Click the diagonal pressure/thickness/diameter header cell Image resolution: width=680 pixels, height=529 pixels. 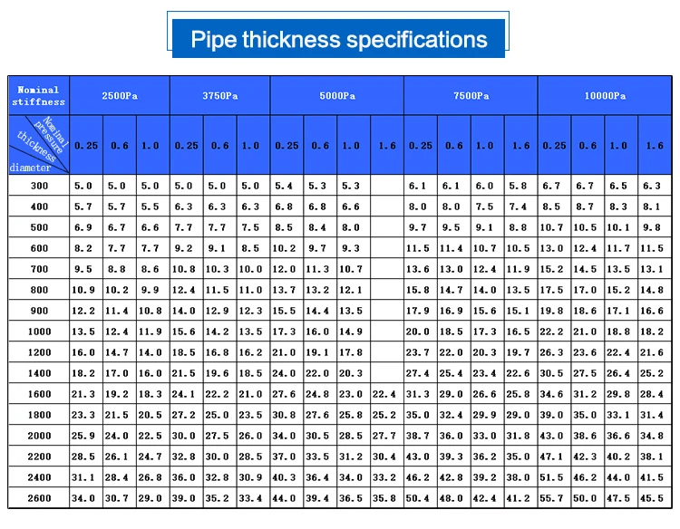tap(38, 145)
